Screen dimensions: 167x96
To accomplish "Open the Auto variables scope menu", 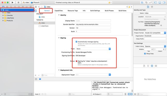I will pos(38,94).
